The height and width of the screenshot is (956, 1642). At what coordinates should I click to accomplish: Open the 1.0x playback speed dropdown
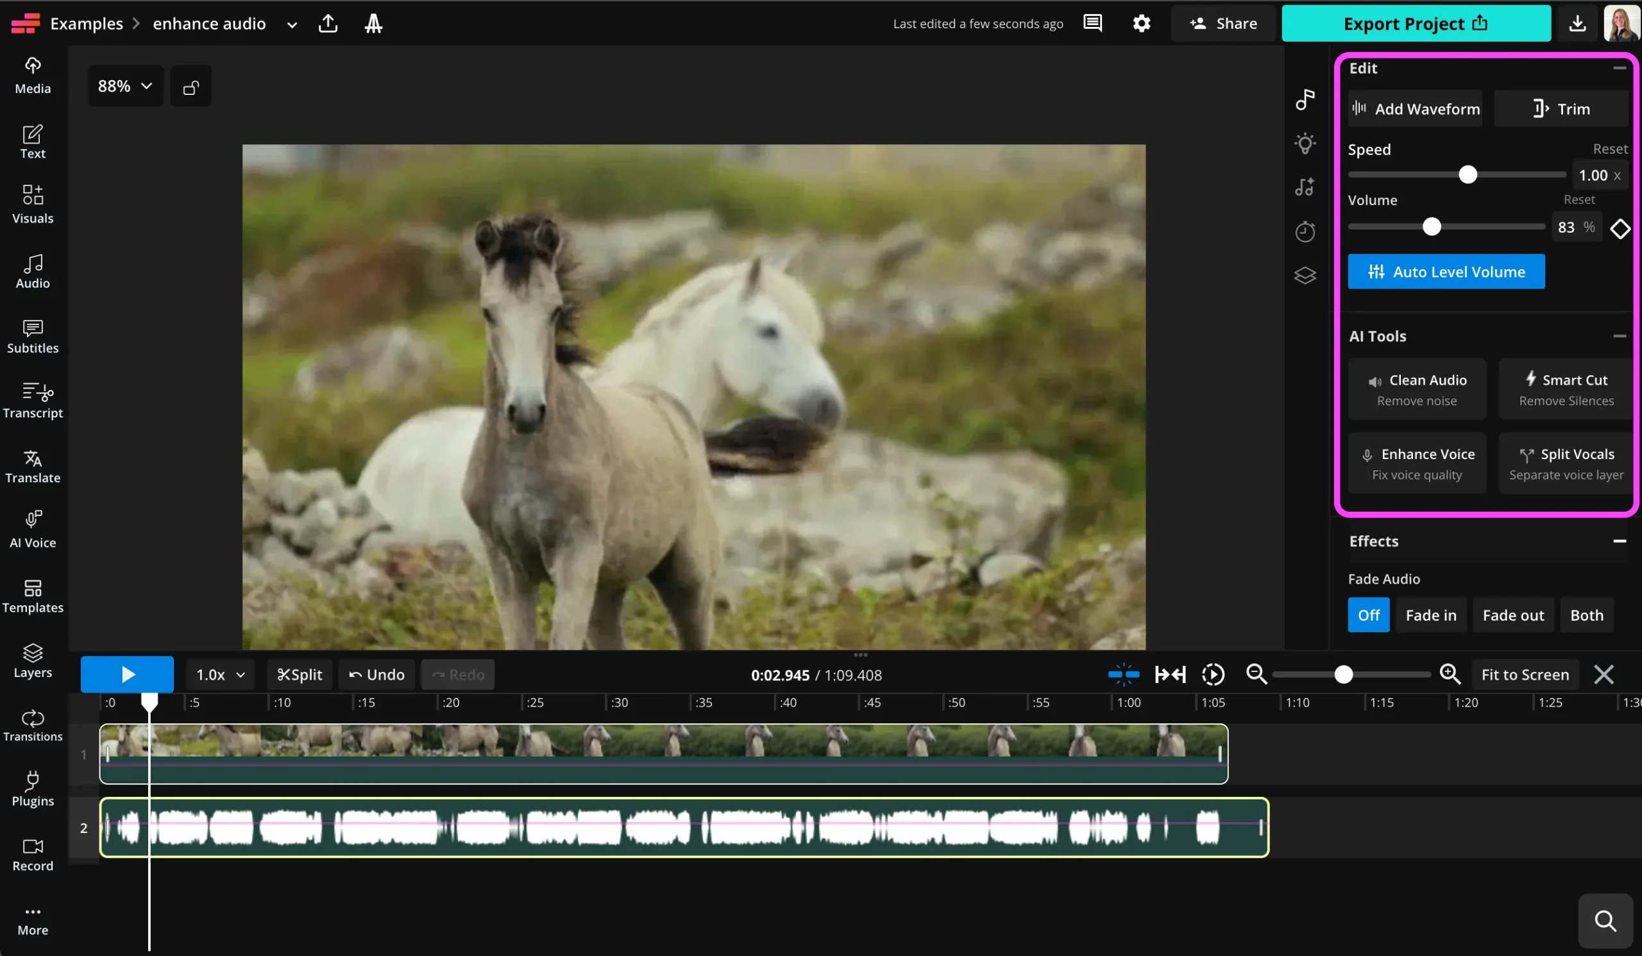[220, 674]
